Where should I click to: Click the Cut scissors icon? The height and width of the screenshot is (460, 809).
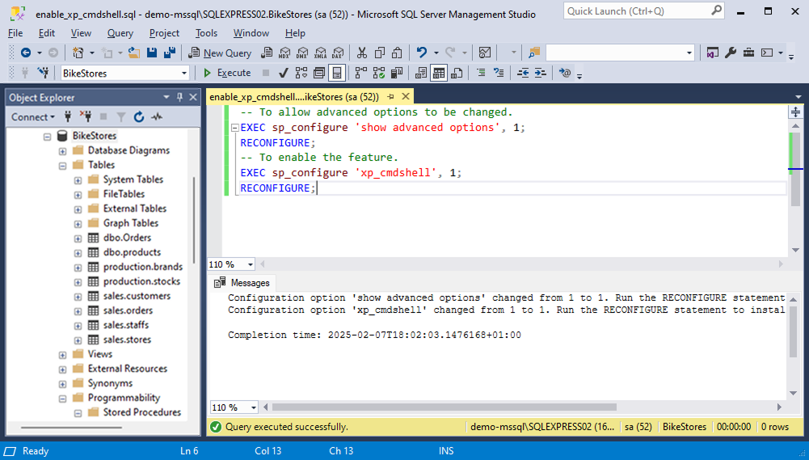(362, 53)
